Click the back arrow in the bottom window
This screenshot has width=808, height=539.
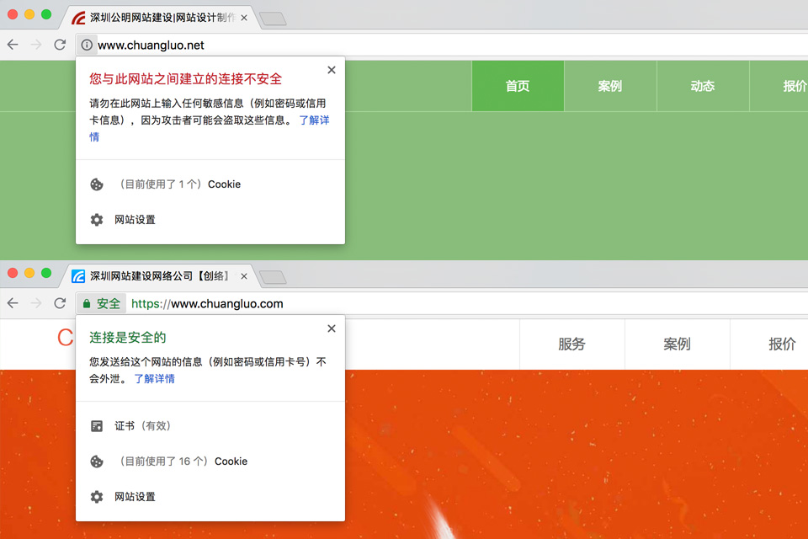13,303
